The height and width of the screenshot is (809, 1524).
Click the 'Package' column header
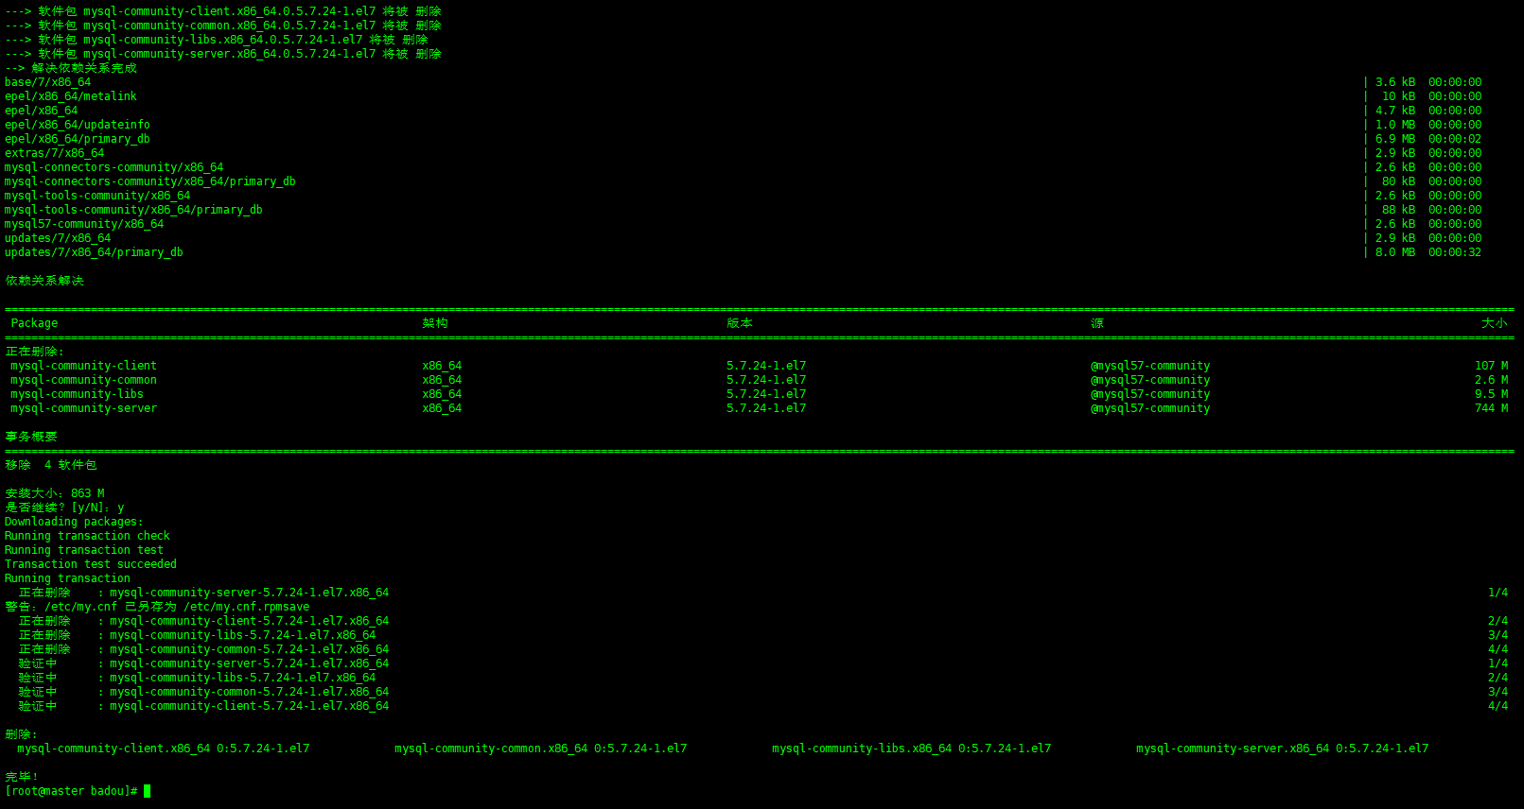pyautogui.click(x=34, y=323)
